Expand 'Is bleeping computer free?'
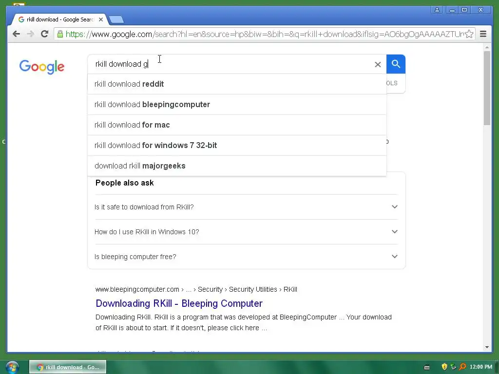 click(246, 257)
